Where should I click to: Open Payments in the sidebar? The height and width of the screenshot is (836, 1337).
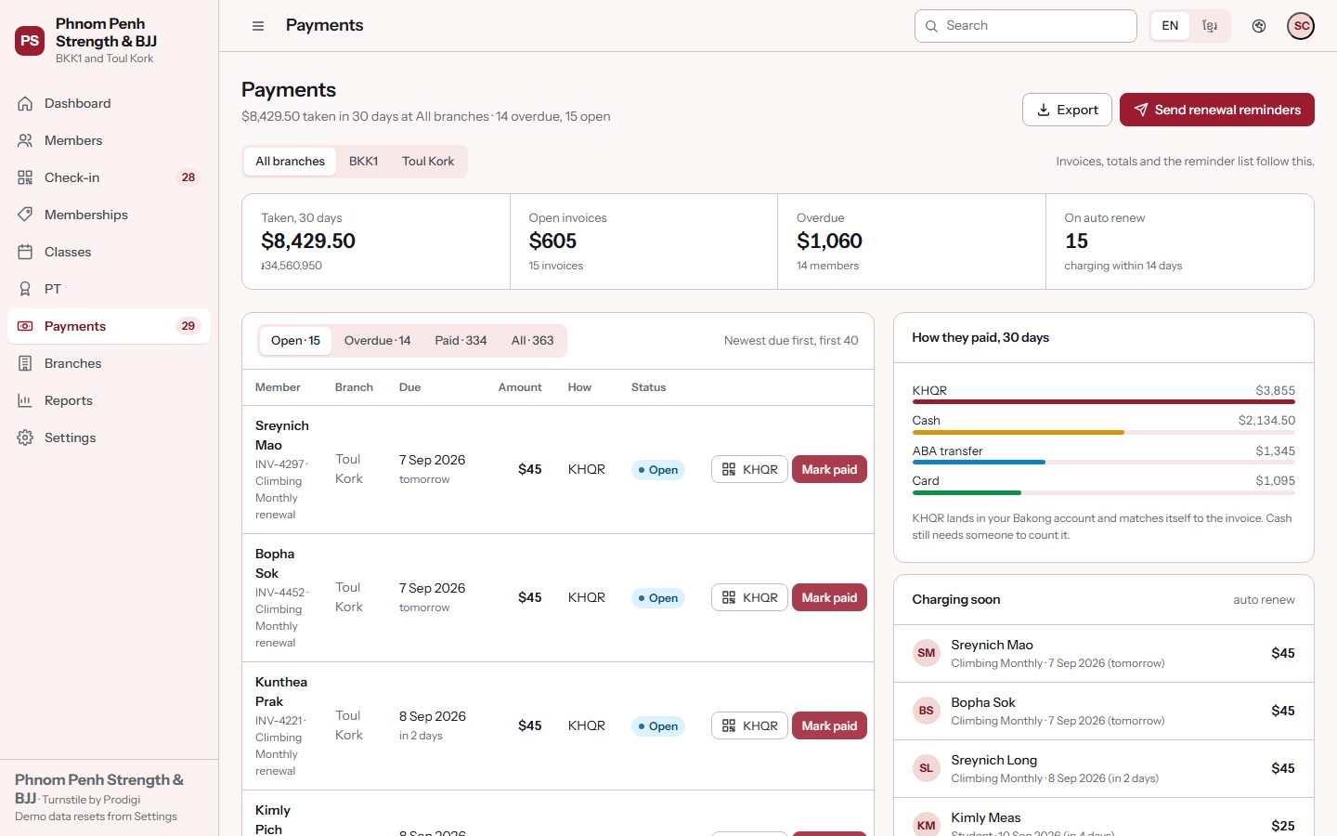tap(109, 326)
